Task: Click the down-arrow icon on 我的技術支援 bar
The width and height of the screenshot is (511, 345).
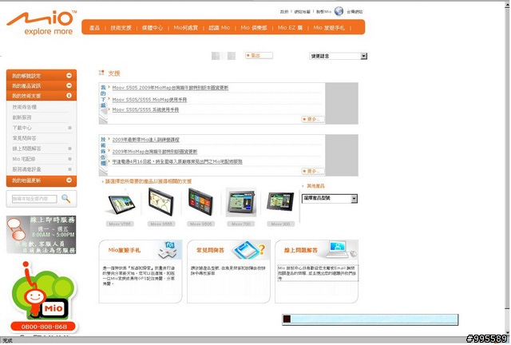Action: 69,96
